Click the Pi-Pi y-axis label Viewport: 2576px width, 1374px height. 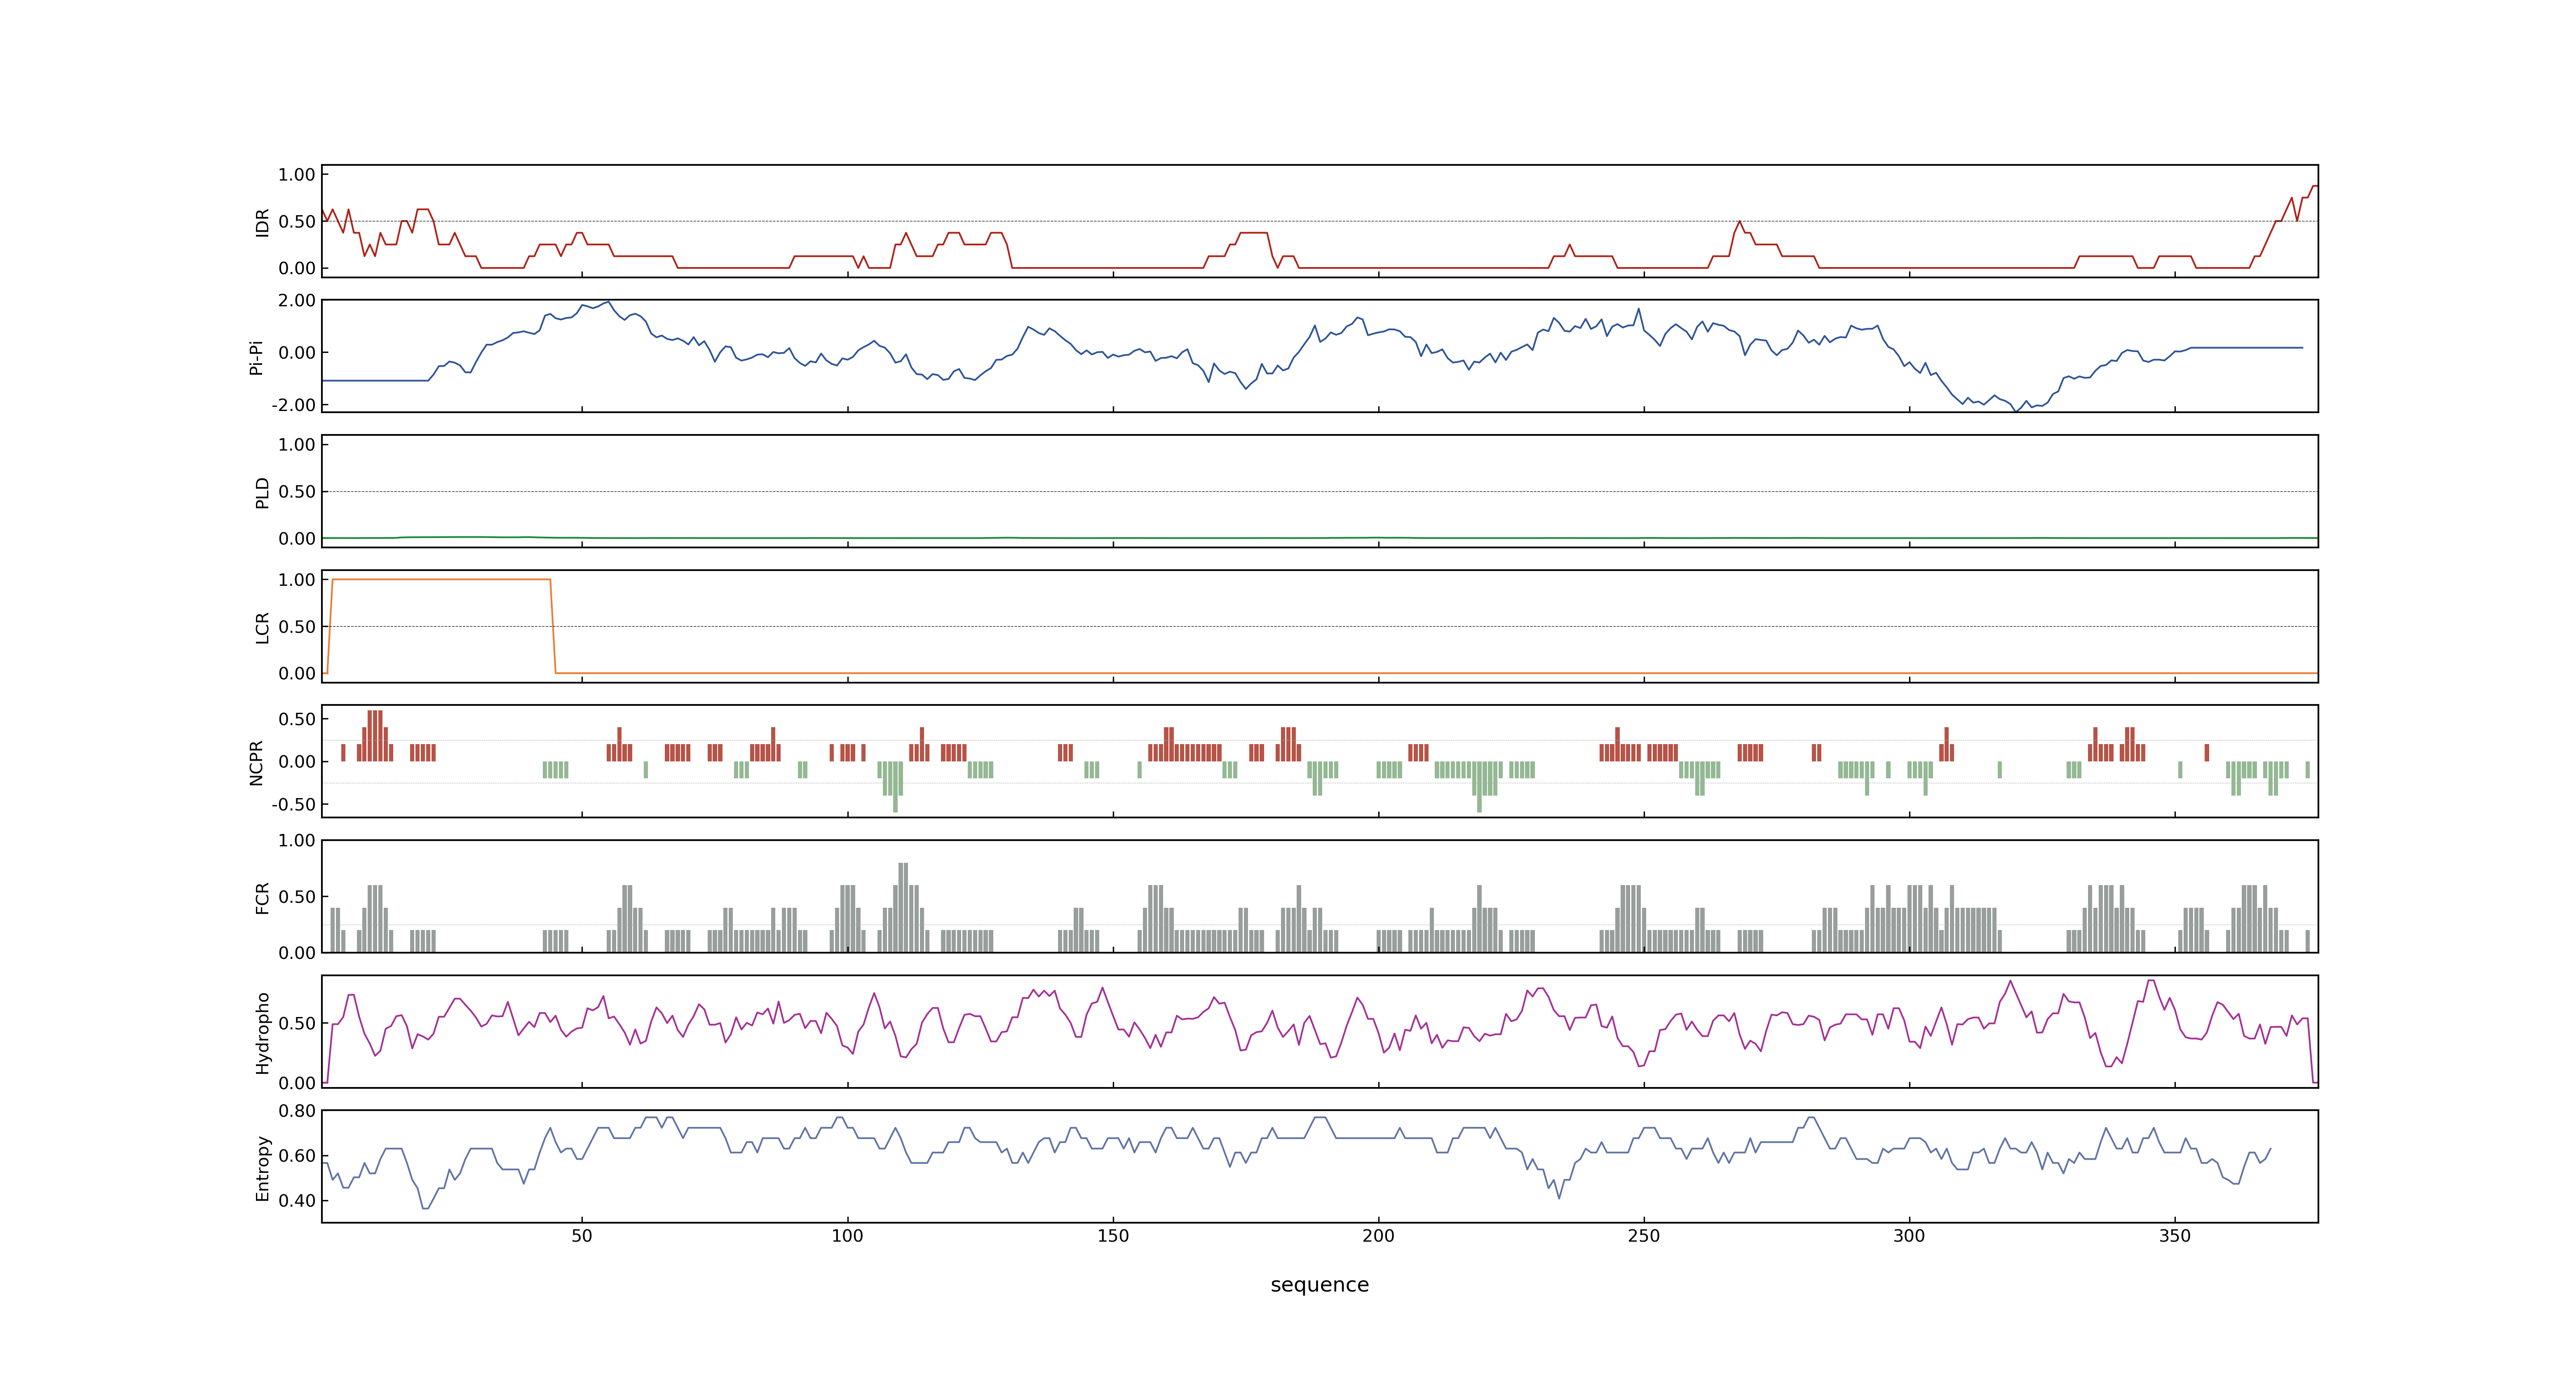(256, 357)
